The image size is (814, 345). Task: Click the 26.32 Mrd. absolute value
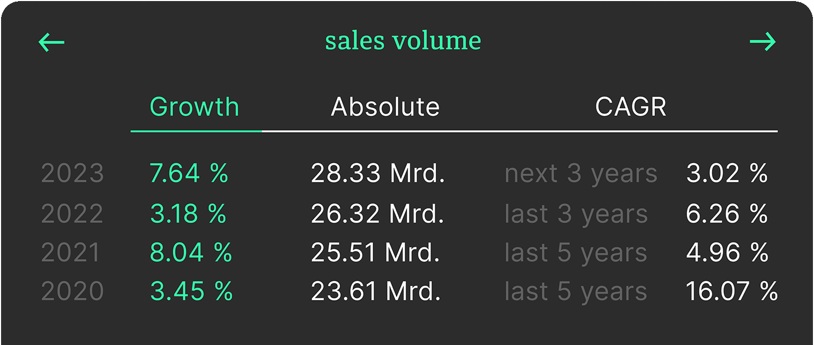pos(378,214)
